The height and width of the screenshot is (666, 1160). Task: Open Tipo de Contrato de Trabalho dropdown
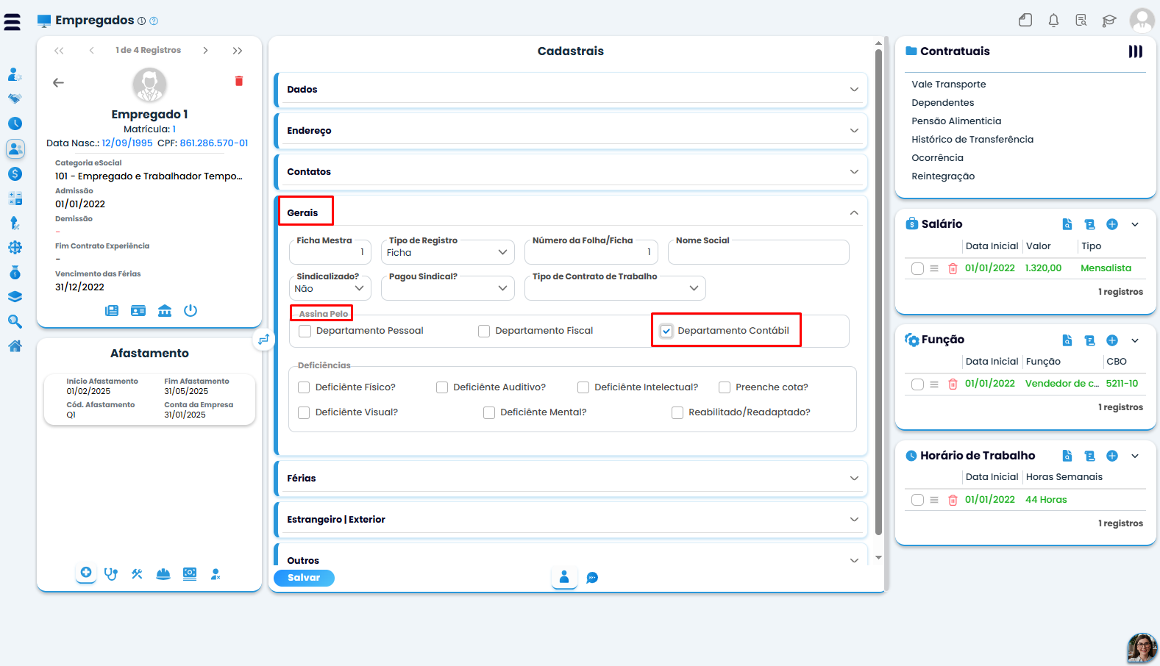coord(615,288)
